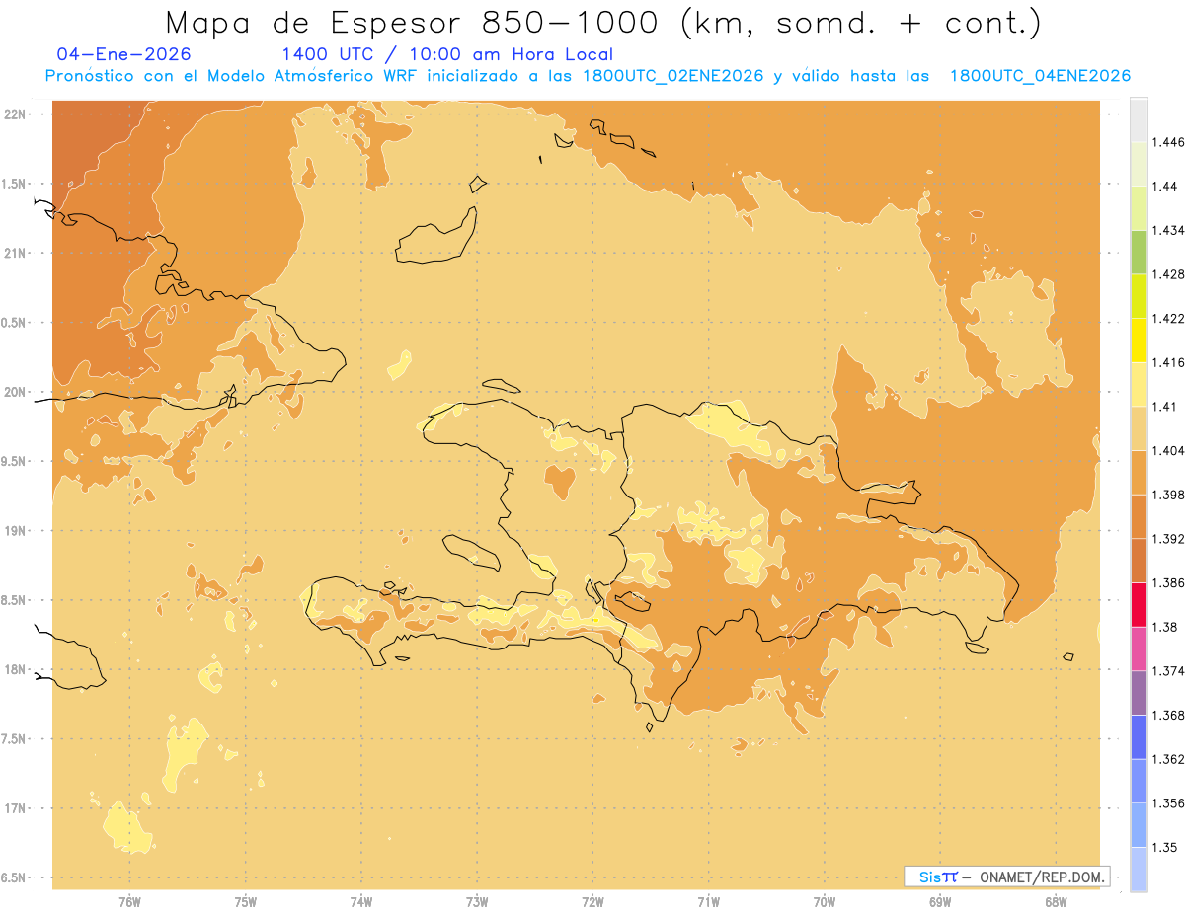Click the latitude label '17N'
The height and width of the screenshot is (915, 1185).
15,808
